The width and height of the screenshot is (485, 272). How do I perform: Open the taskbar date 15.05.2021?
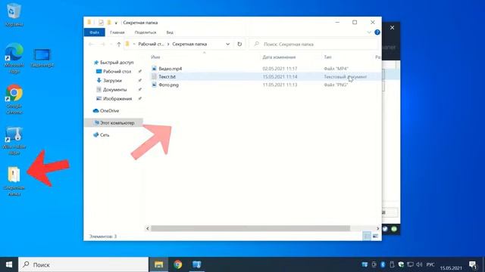click(x=451, y=268)
